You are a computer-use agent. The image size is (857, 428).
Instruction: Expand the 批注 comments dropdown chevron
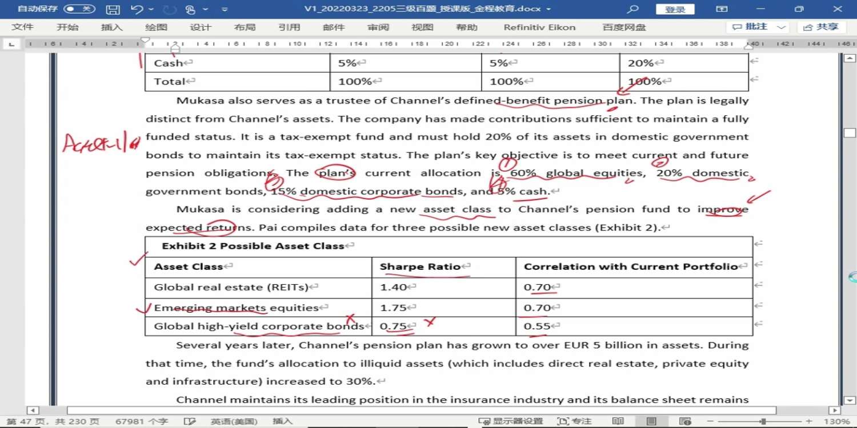[780, 27]
